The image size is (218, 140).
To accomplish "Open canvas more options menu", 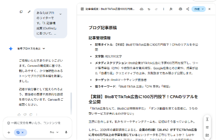I will [163, 9].
